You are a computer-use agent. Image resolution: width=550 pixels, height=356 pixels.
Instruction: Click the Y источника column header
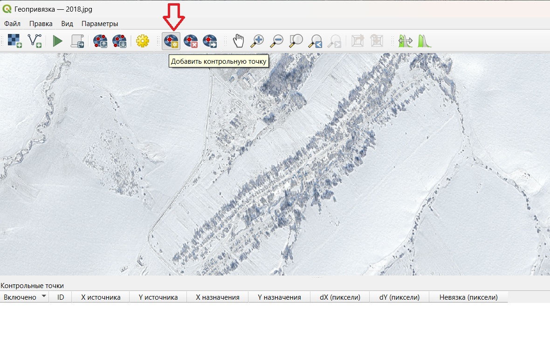tap(158, 297)
